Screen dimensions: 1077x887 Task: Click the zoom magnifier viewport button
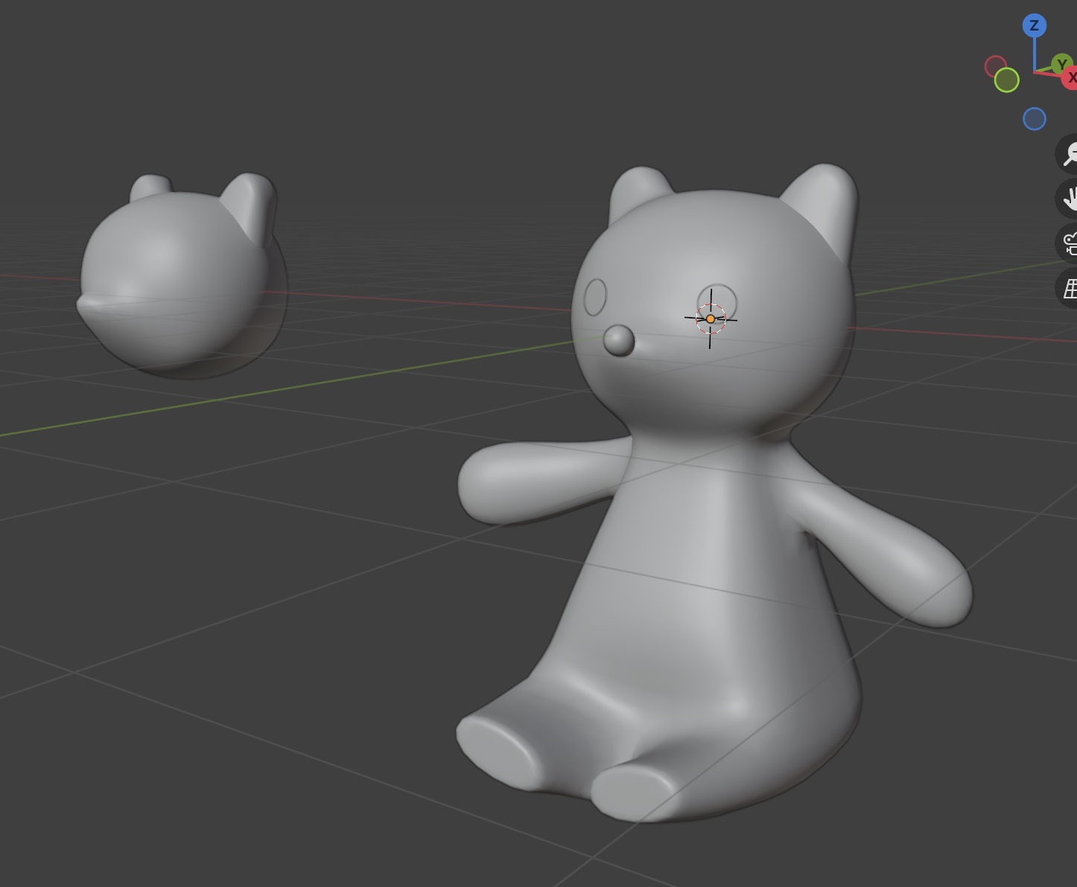[1069, 154]
